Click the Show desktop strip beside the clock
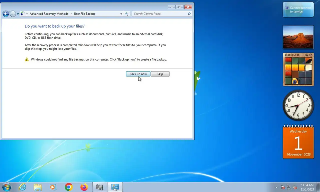Screen dimensions: 320x192 (318, 187)
